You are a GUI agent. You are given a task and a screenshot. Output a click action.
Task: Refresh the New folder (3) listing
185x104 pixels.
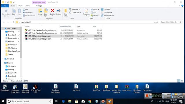[x=157, y=22]
